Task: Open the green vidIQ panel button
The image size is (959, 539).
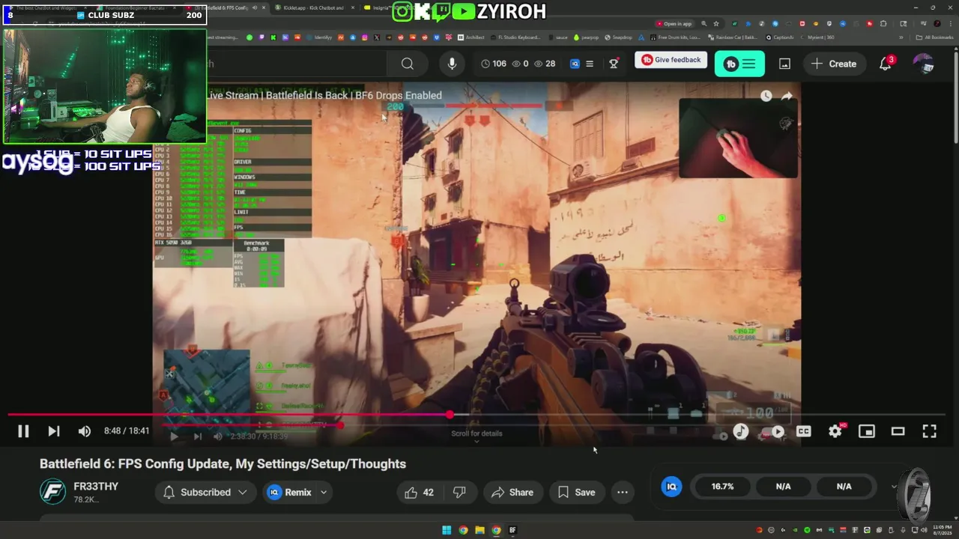Action: pyautogui.click(x=739, y=64)
